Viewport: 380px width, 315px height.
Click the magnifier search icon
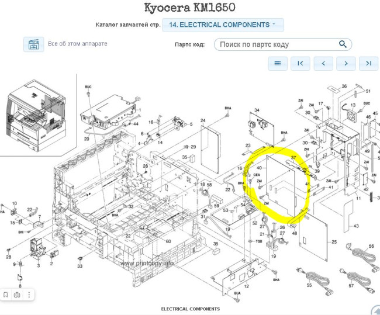point(343,44)
